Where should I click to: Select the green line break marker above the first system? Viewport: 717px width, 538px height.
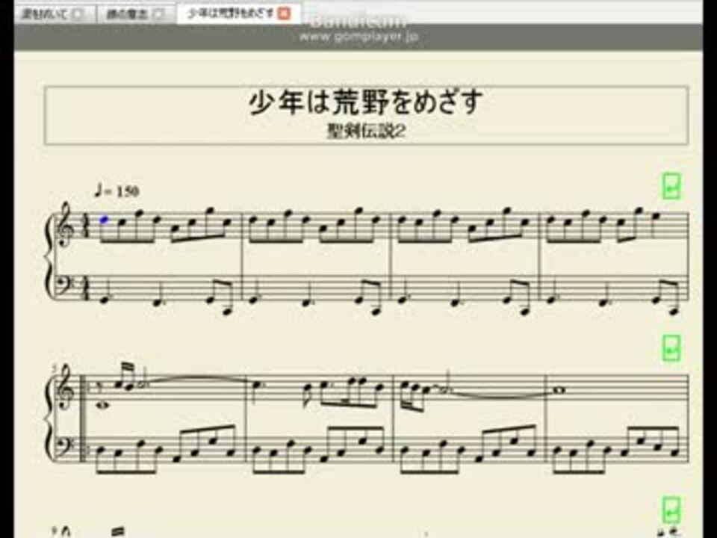671,186
